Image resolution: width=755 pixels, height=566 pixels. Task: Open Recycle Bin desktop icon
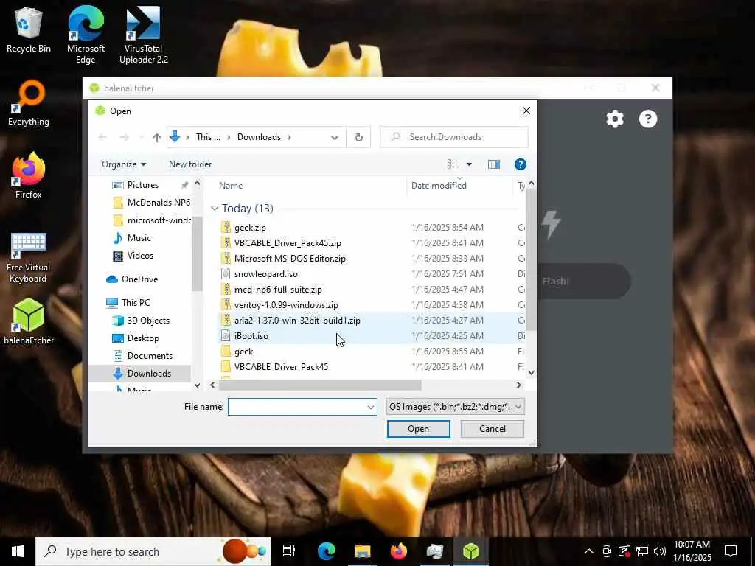(x=29, y=29)
